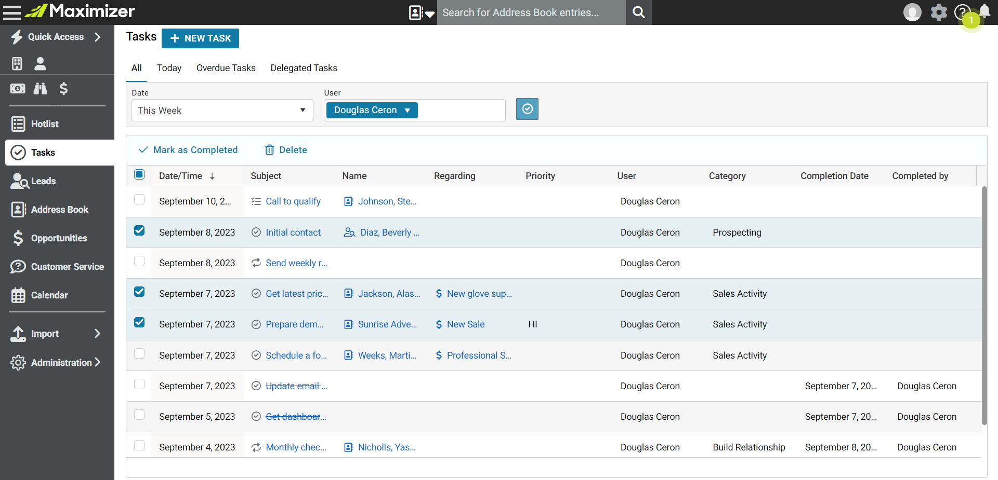Check the Monthly chec... row checkbox
998x480 pixels.
coord(139,445)
